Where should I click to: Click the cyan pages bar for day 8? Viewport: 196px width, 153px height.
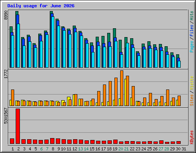point(53,42)
